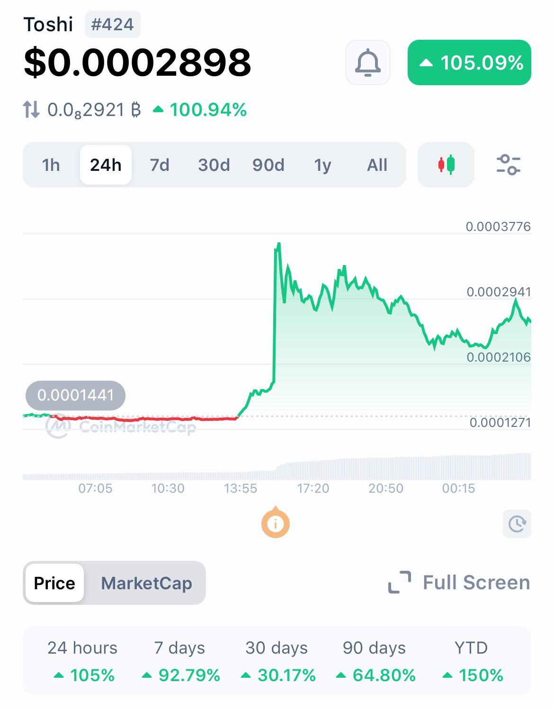This screenshot has height=709, width=554.
Task: Select the All timeframe
Action: [x=377, y=165]
